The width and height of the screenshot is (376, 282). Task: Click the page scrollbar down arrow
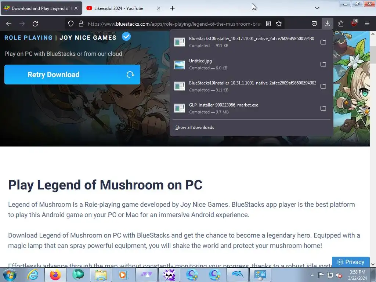tap(373, 264)
